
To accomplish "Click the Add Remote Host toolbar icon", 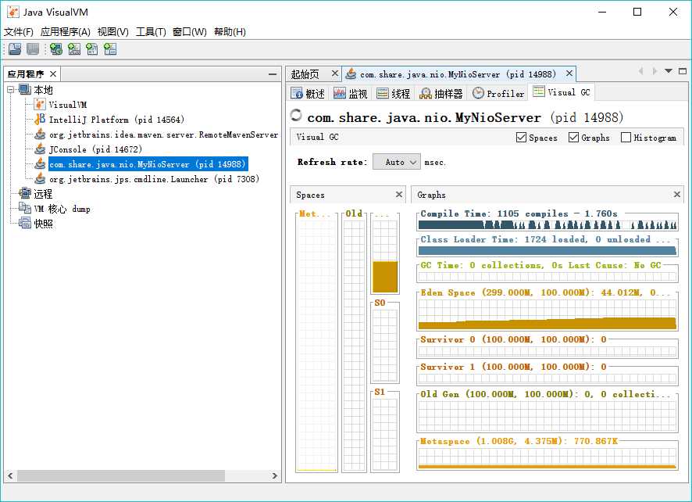I will pos(56,49).
